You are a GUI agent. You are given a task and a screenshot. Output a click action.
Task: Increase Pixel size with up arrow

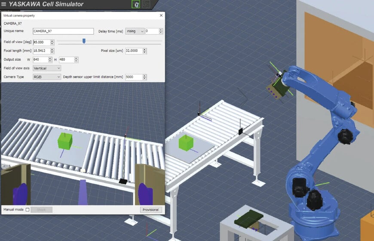[x=144, y=49]
